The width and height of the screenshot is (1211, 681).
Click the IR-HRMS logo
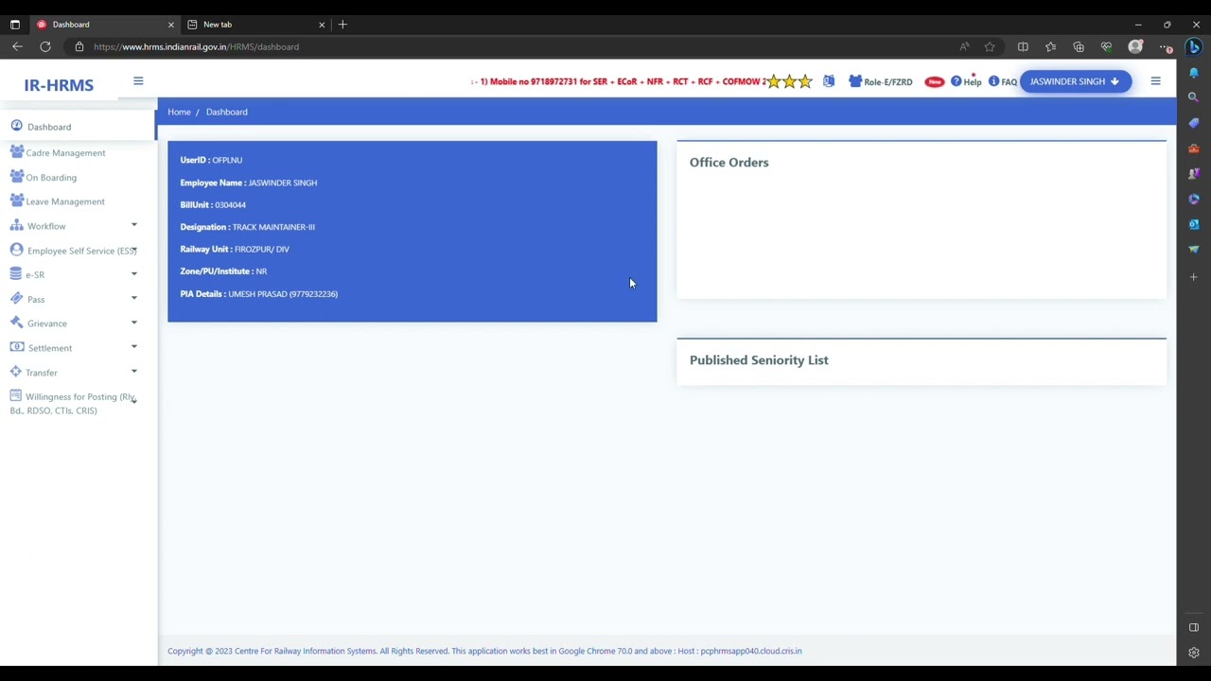click(x=59, y=85)
